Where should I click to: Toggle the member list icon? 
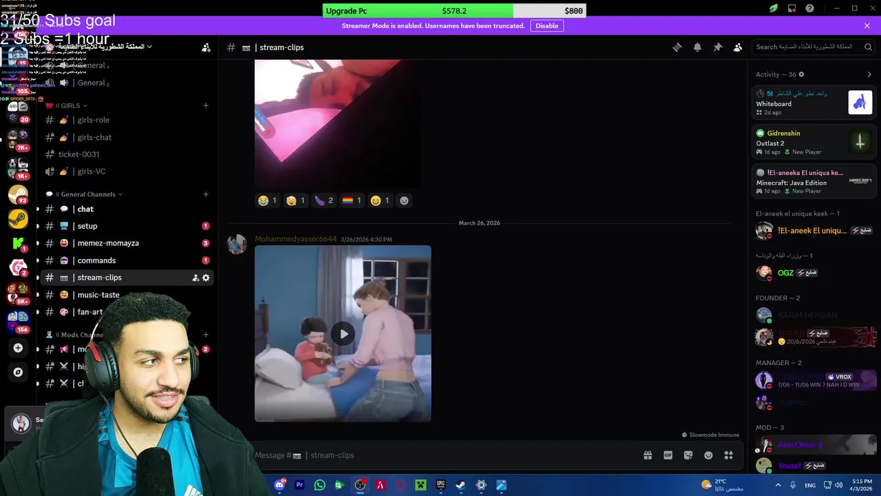coord(738,48)
